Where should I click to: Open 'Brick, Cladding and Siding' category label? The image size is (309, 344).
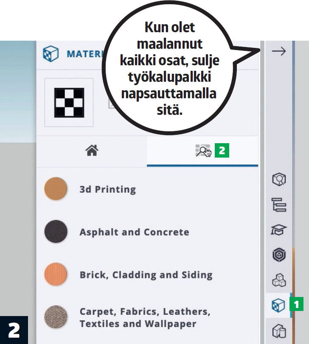(x=146, y=275)
